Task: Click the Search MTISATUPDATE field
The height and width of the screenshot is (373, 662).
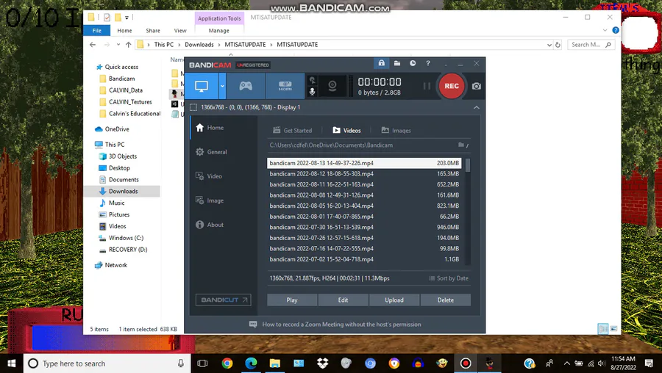Action: (x=591, y=45)
